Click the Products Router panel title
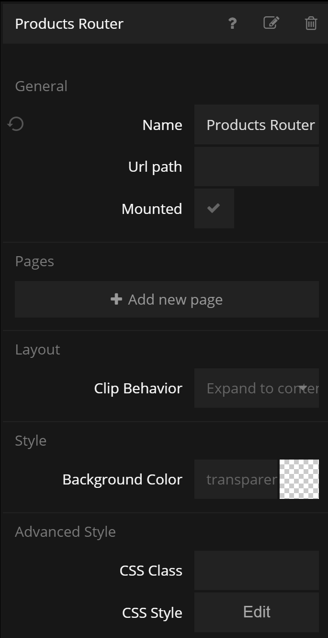This screenshot has height=638, width=328. [69, 24]
